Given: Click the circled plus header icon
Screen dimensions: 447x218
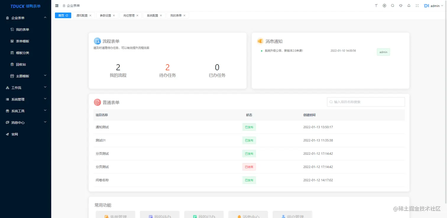Looking at the screenshot, I should (x=384, y=6).
